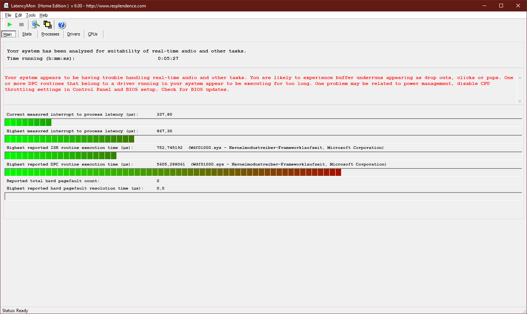This screenshot has height=314, width=527.
Task: Click the LatencyMon app icon in the title bar
Action: pyautogui.click(x=6, y=6)
